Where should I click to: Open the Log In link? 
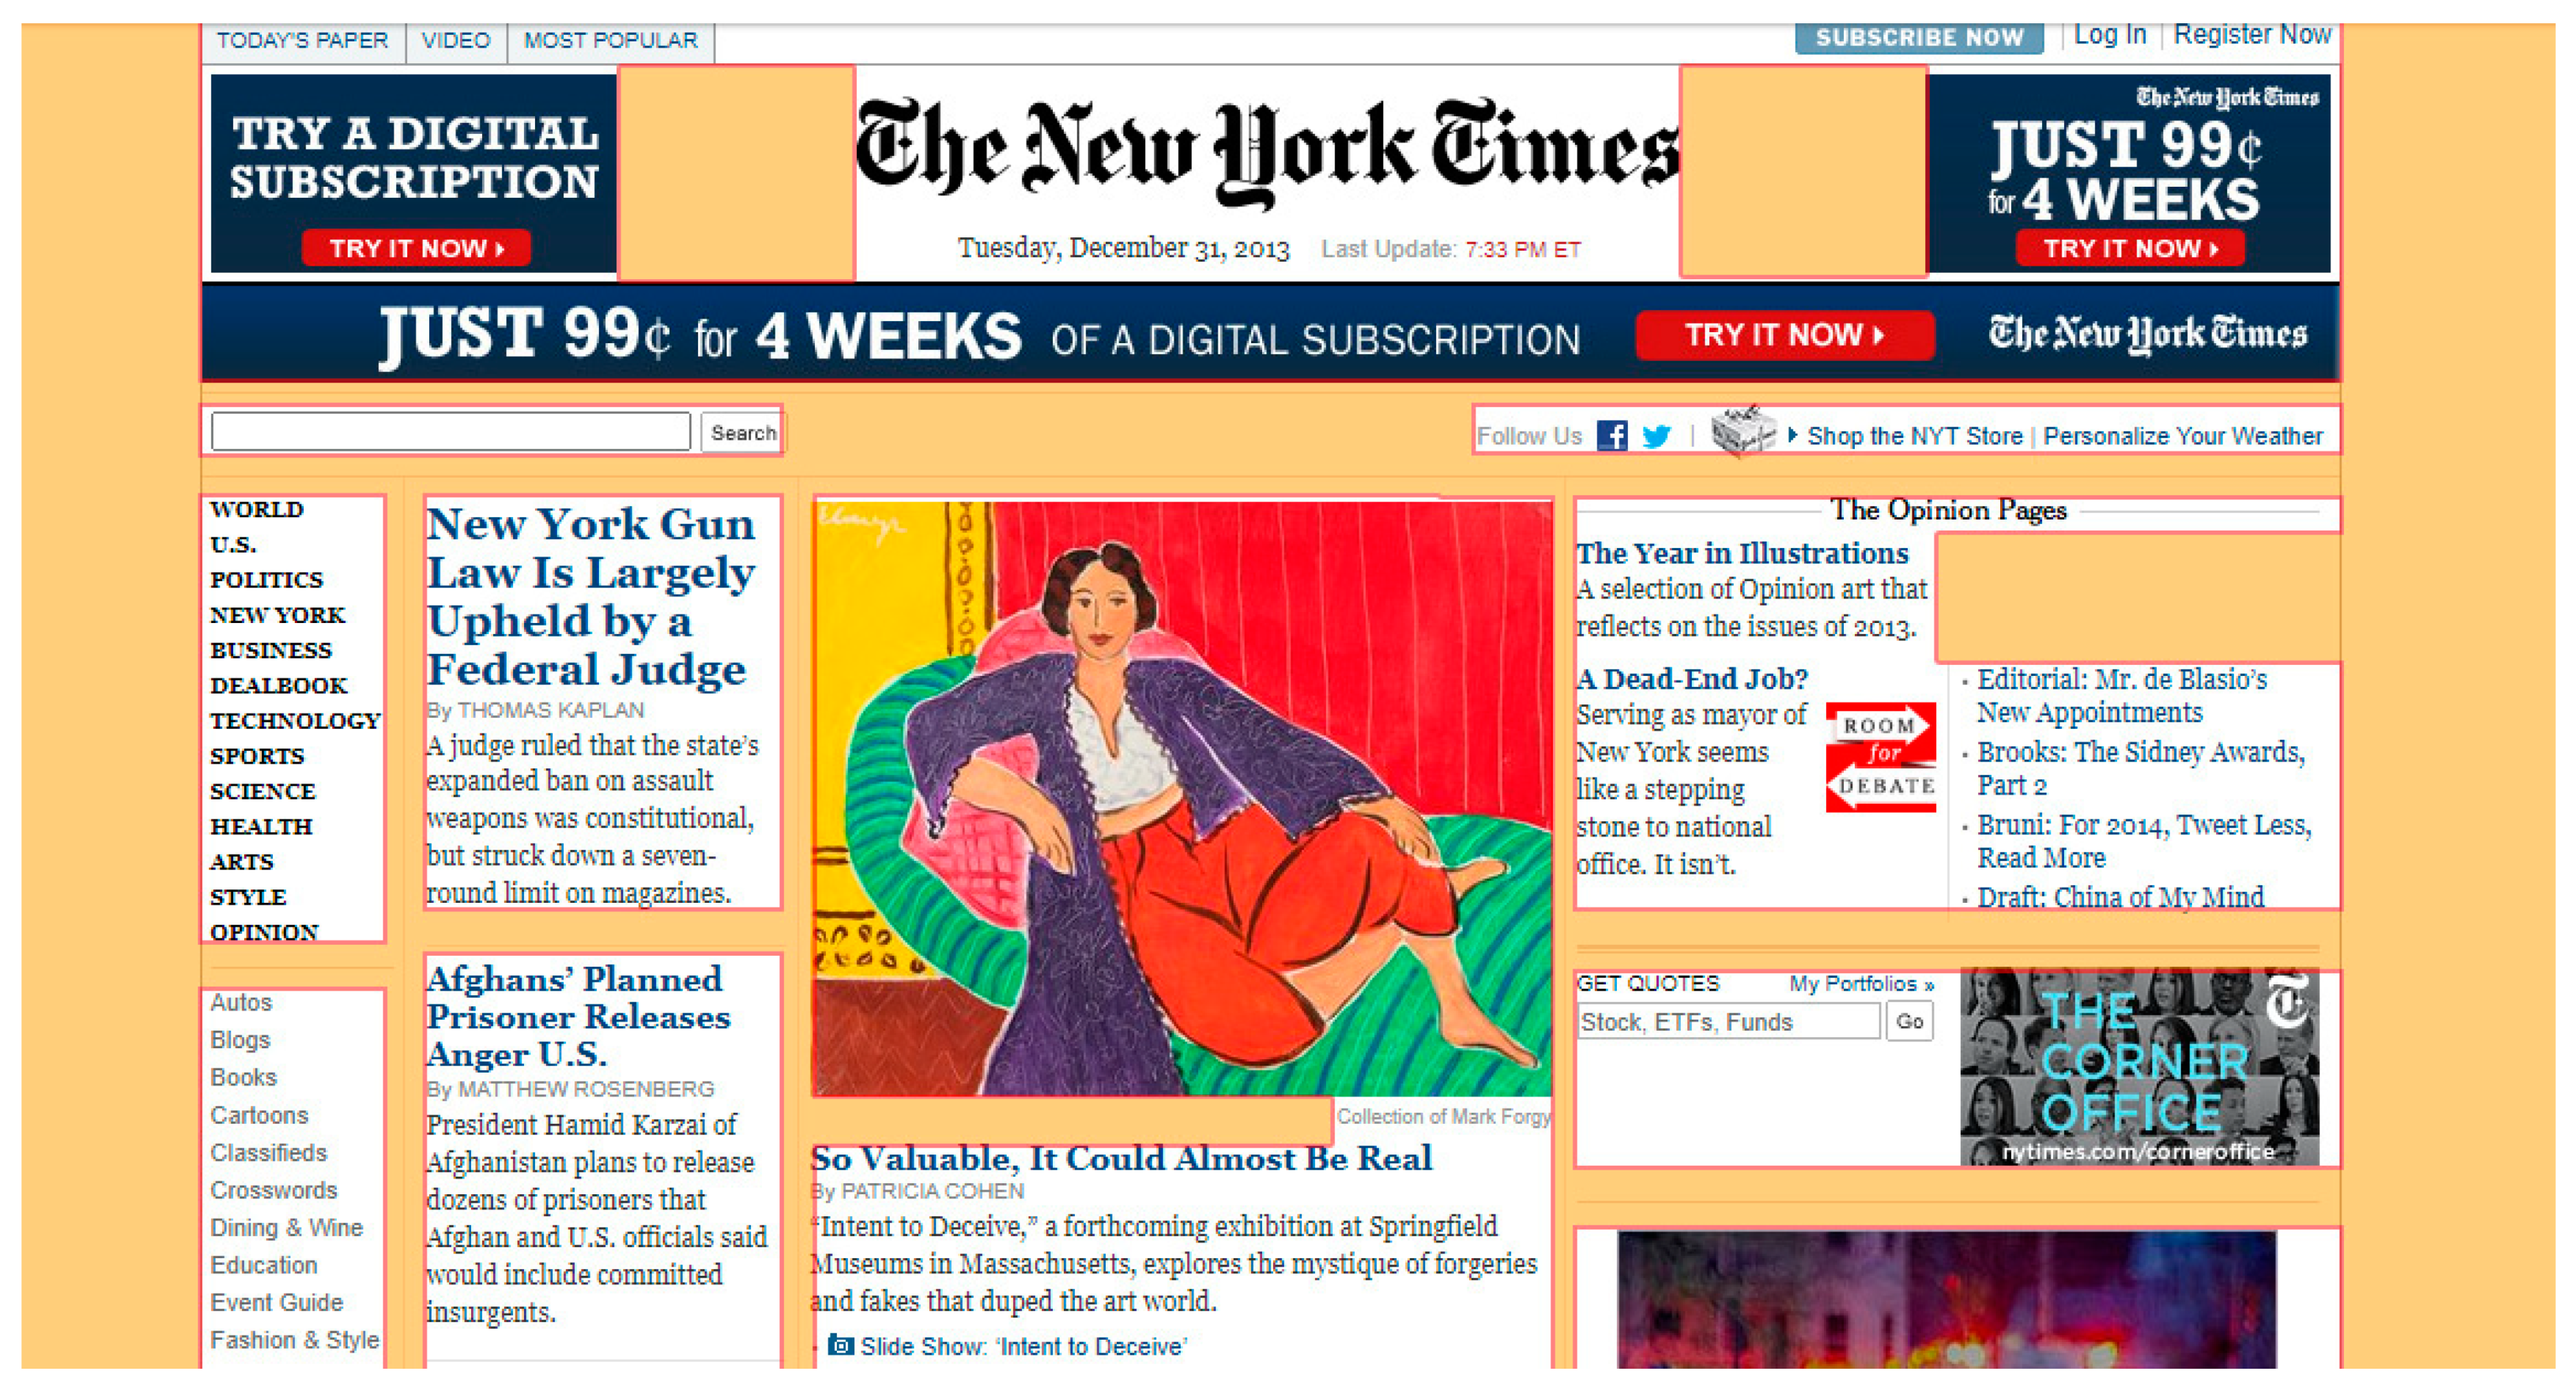[2110, 35]
